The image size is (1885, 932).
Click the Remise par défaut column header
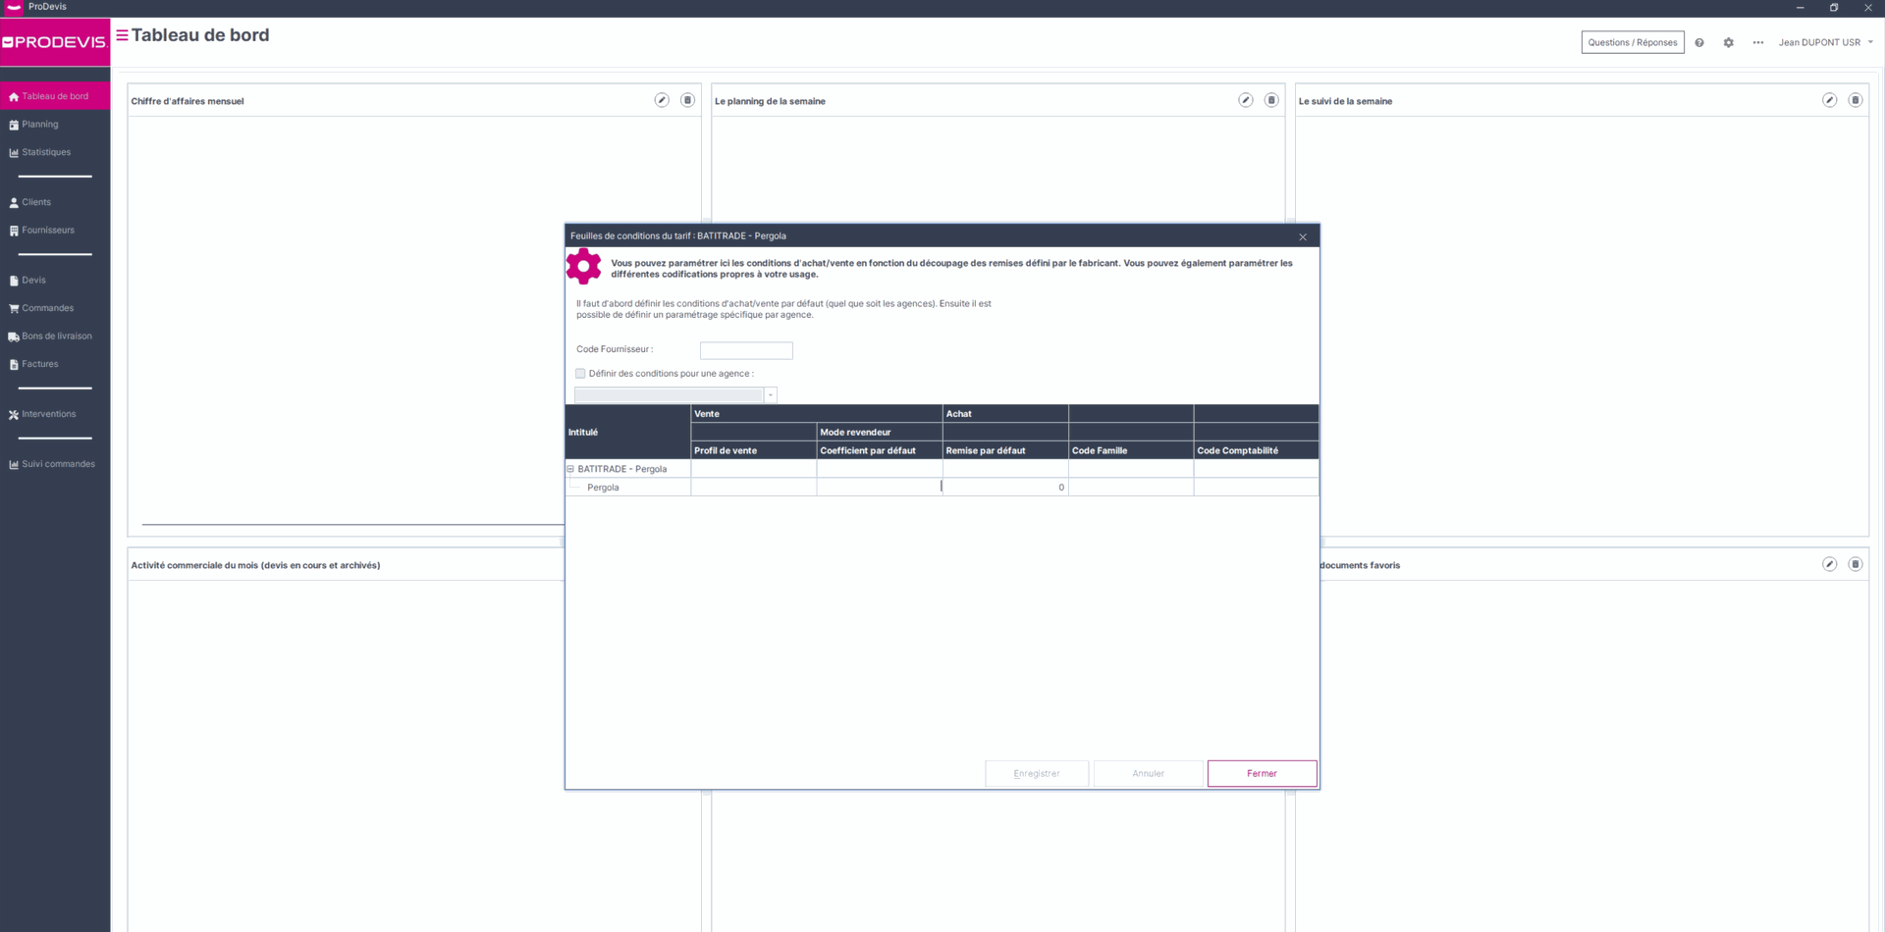coord(1005,450)
